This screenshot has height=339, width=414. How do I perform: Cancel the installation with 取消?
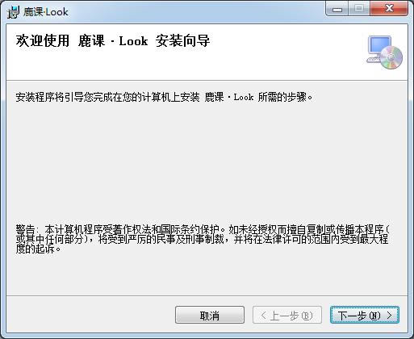point(210,315)
